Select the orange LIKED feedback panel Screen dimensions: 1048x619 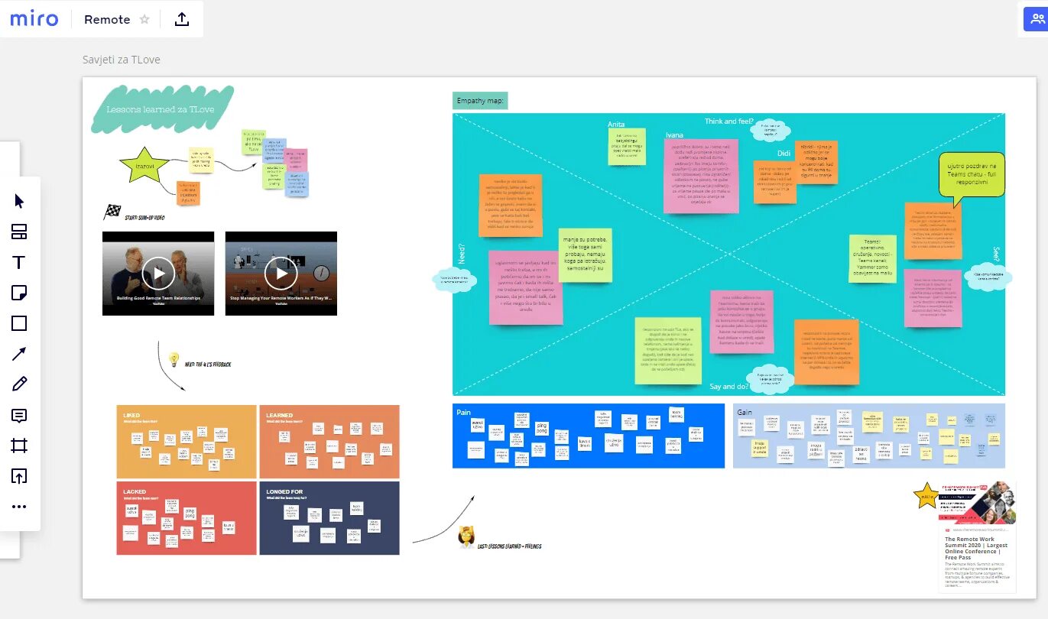187,442
